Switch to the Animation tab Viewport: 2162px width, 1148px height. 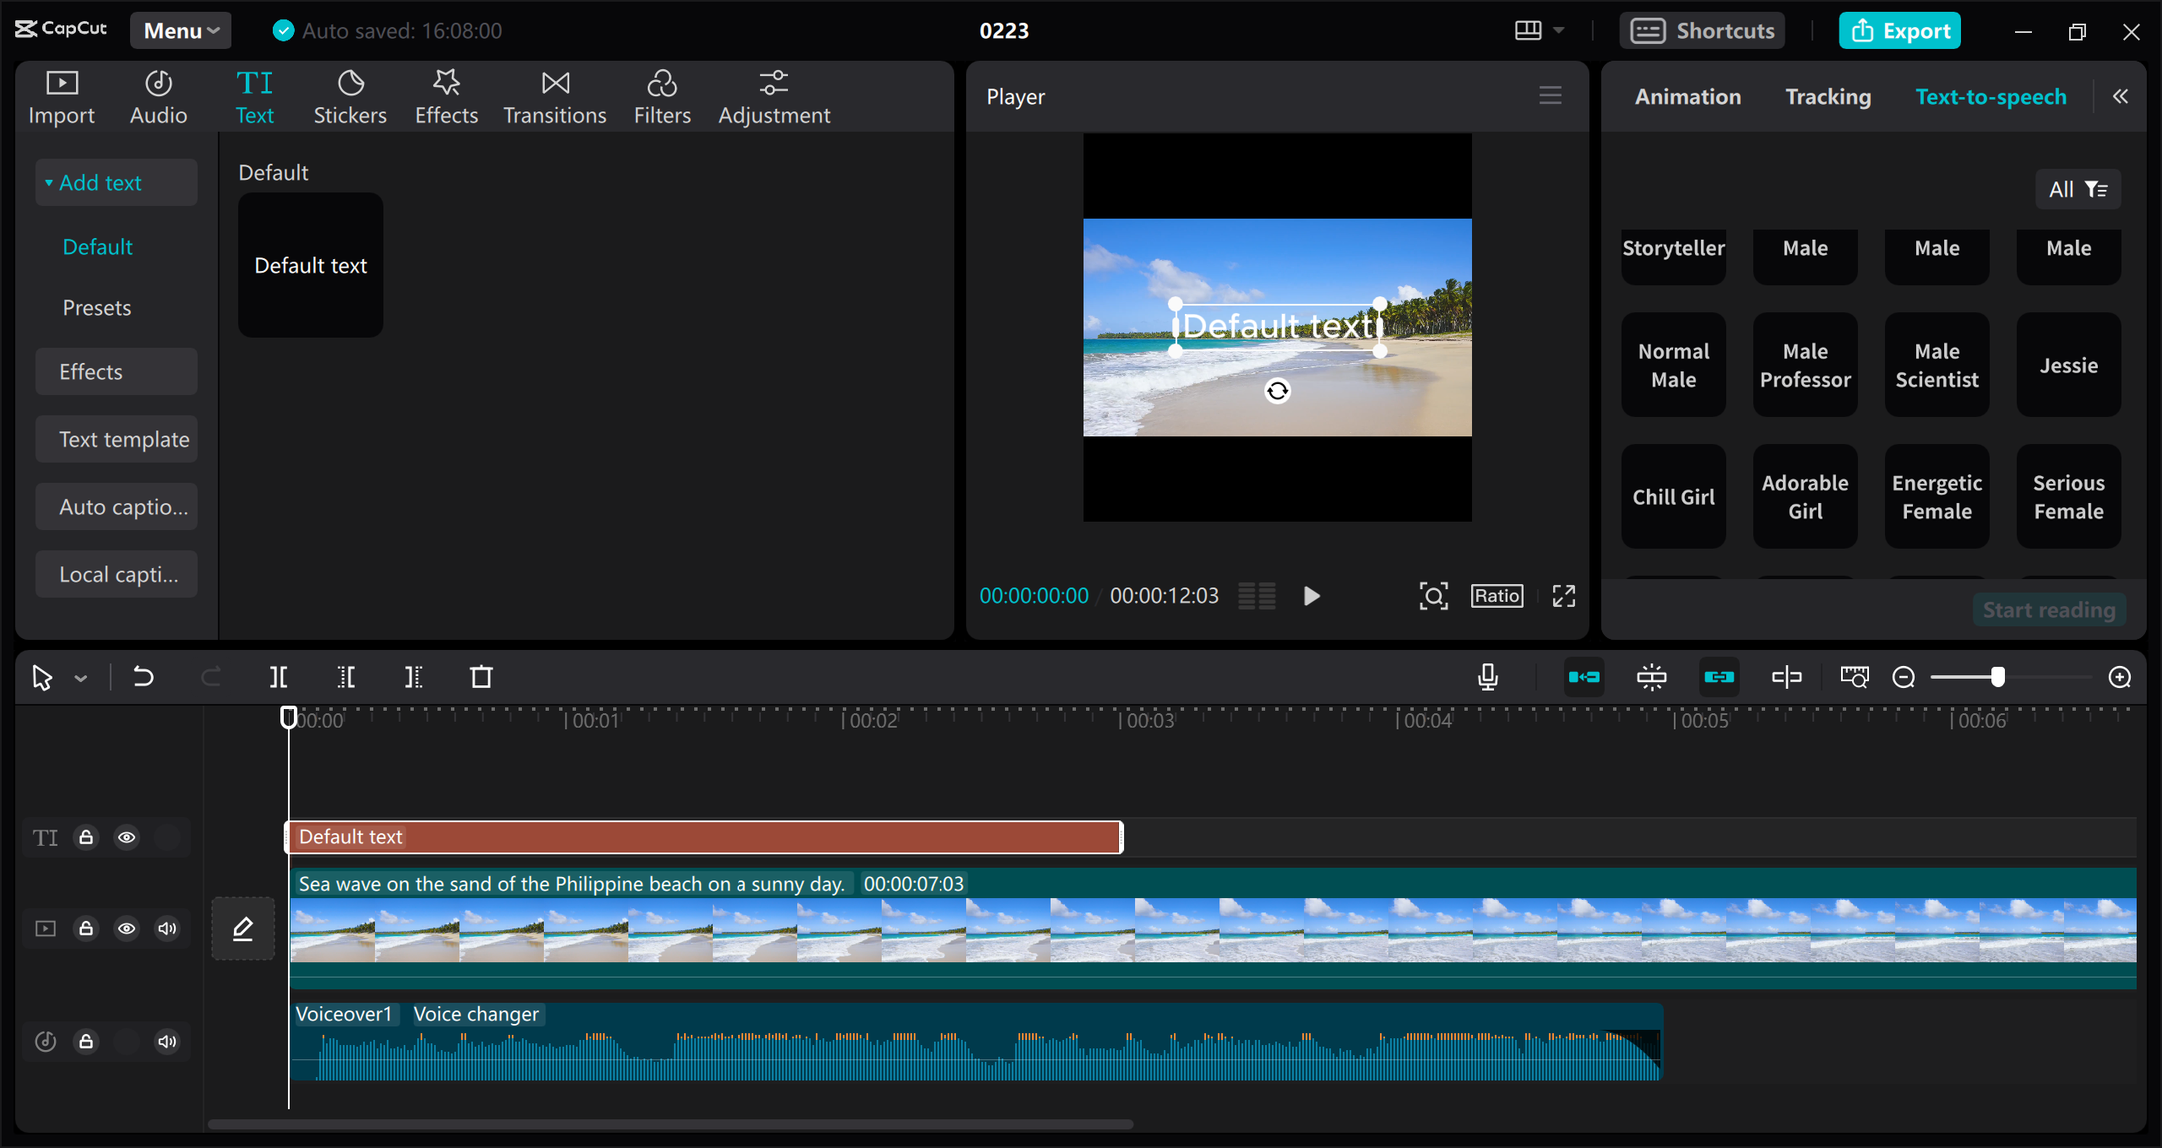coord(1687,97)
